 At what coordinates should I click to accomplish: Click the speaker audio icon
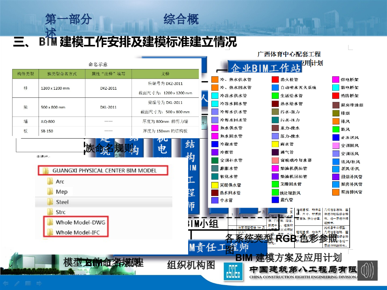(x=367, y=270)
